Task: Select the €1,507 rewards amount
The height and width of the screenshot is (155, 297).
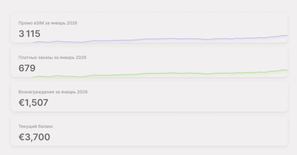Action: 33,102
